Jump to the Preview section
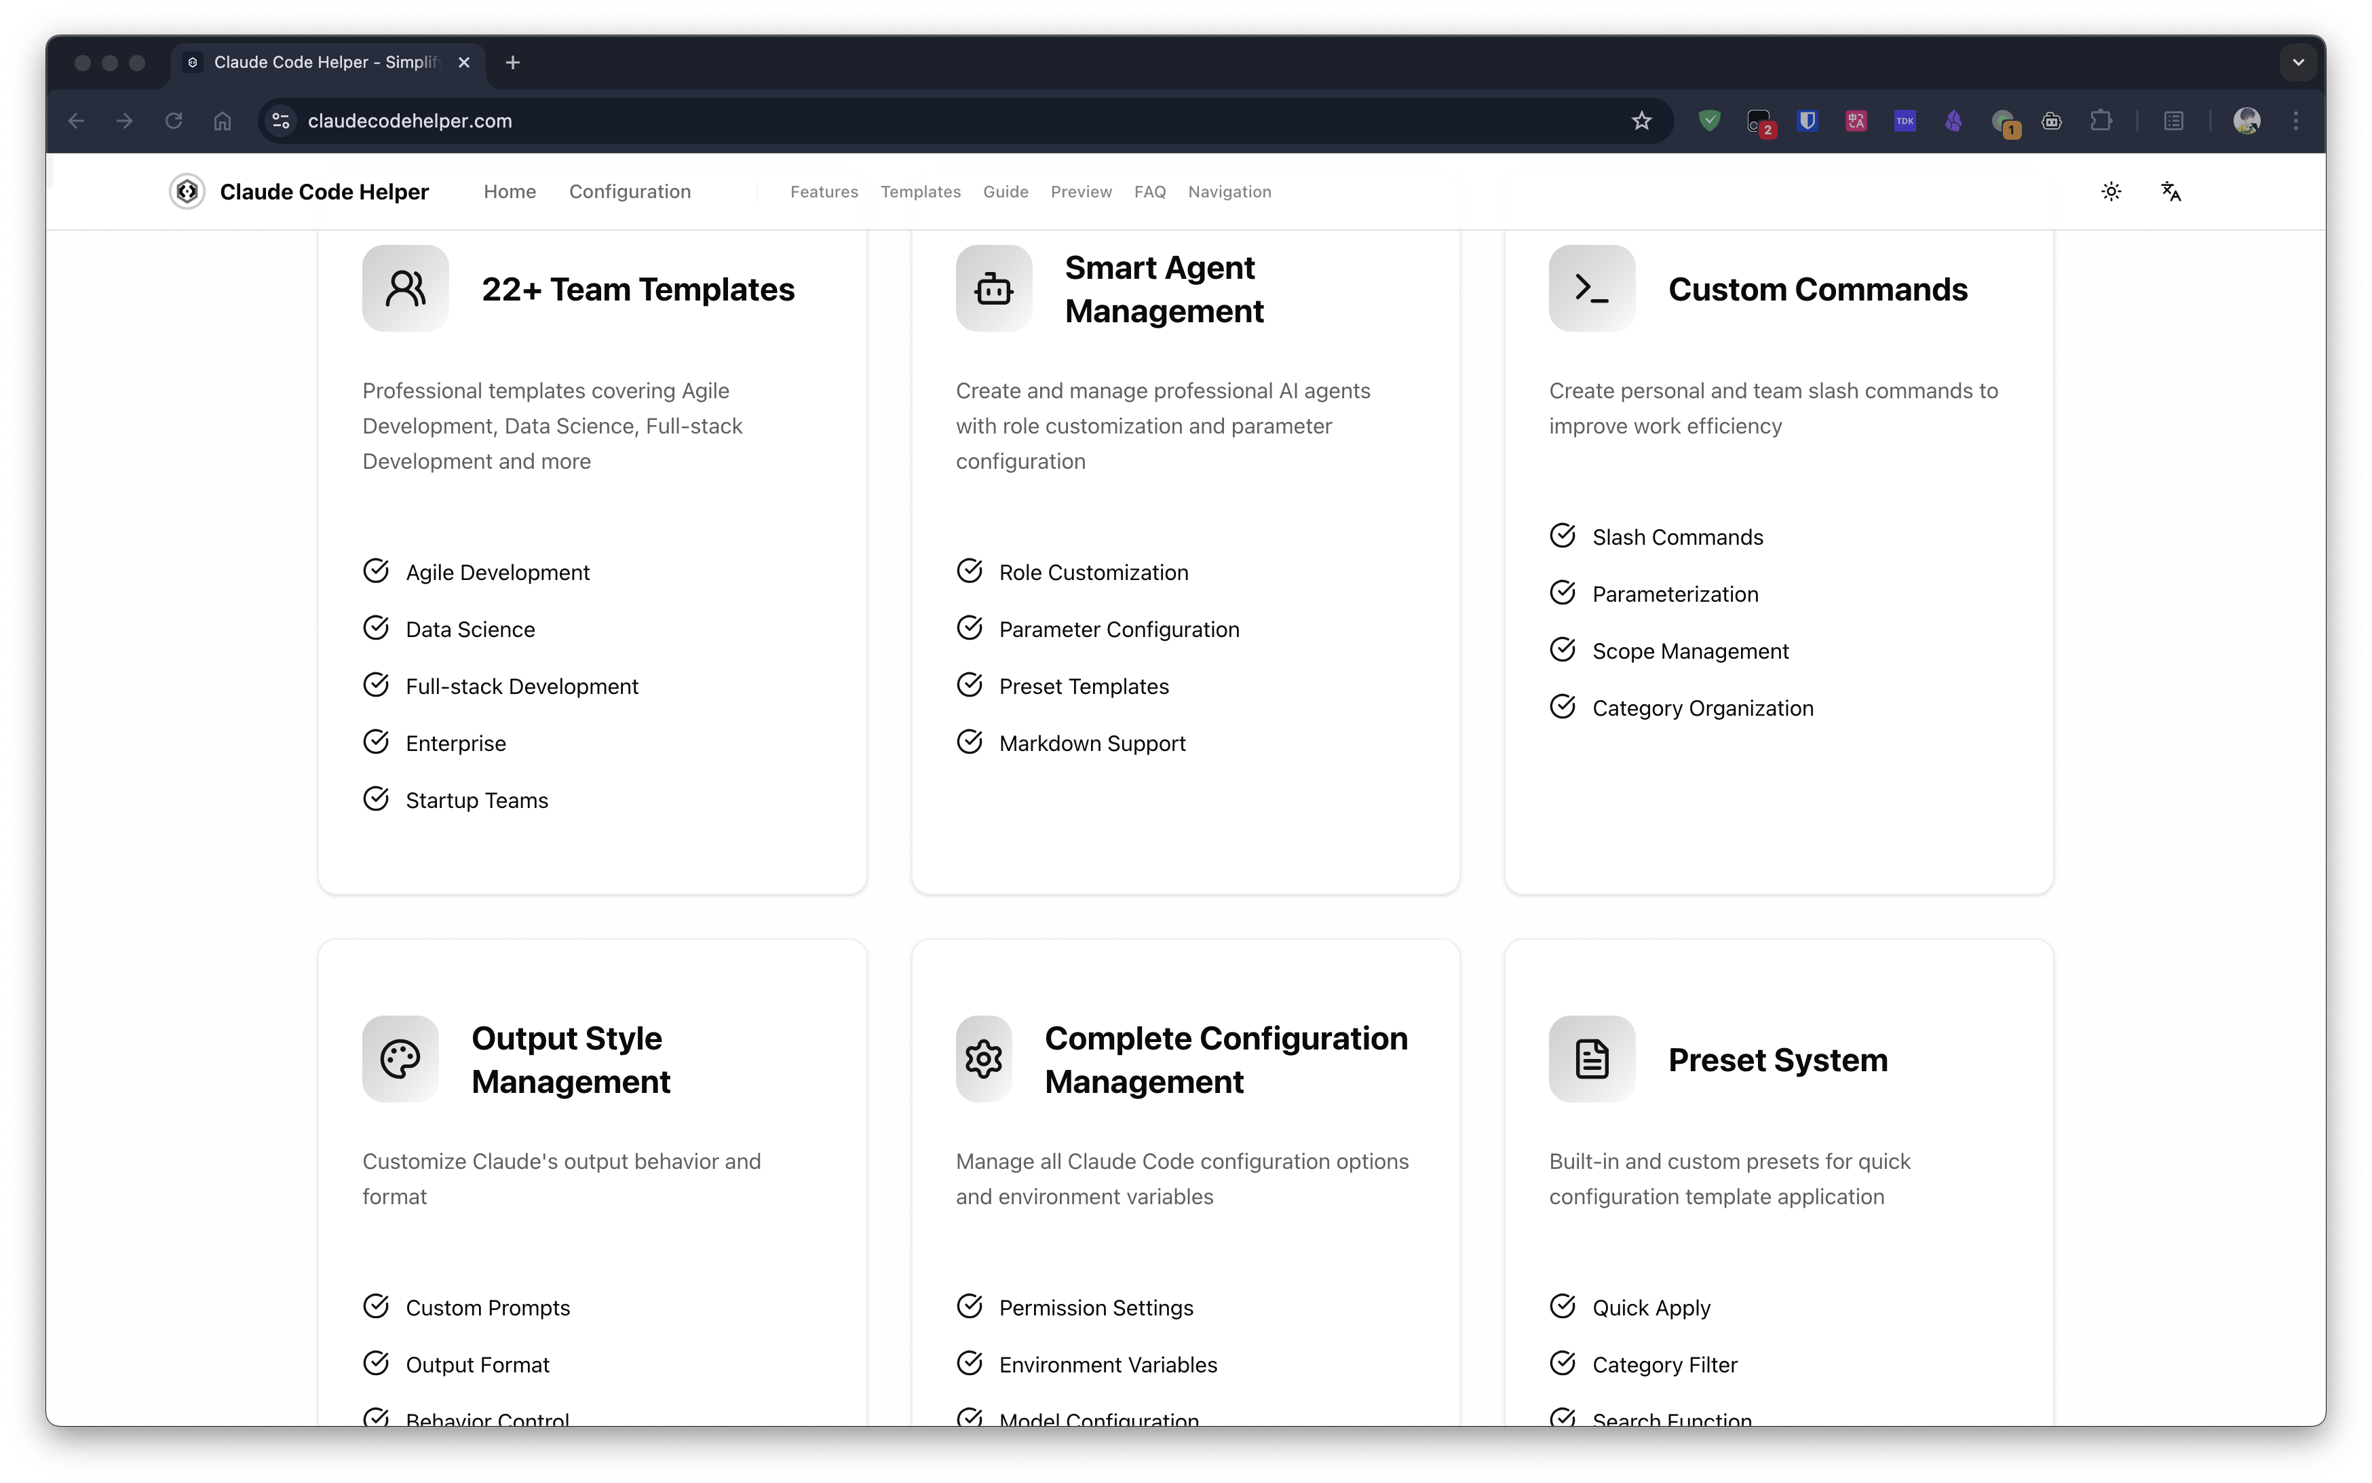Screen dimensions: 2372x1483 pyautogui.click(x=1081, y=191)
